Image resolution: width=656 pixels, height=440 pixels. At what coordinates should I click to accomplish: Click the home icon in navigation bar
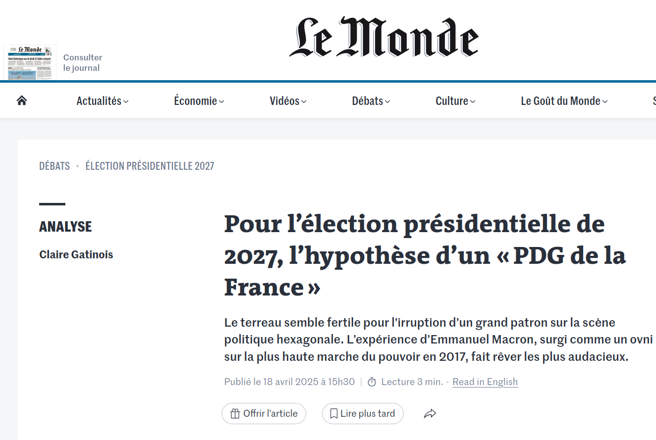(22, 101)
